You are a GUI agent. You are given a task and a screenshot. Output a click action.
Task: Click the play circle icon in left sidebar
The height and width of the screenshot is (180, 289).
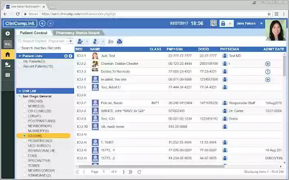click(8, 33)
